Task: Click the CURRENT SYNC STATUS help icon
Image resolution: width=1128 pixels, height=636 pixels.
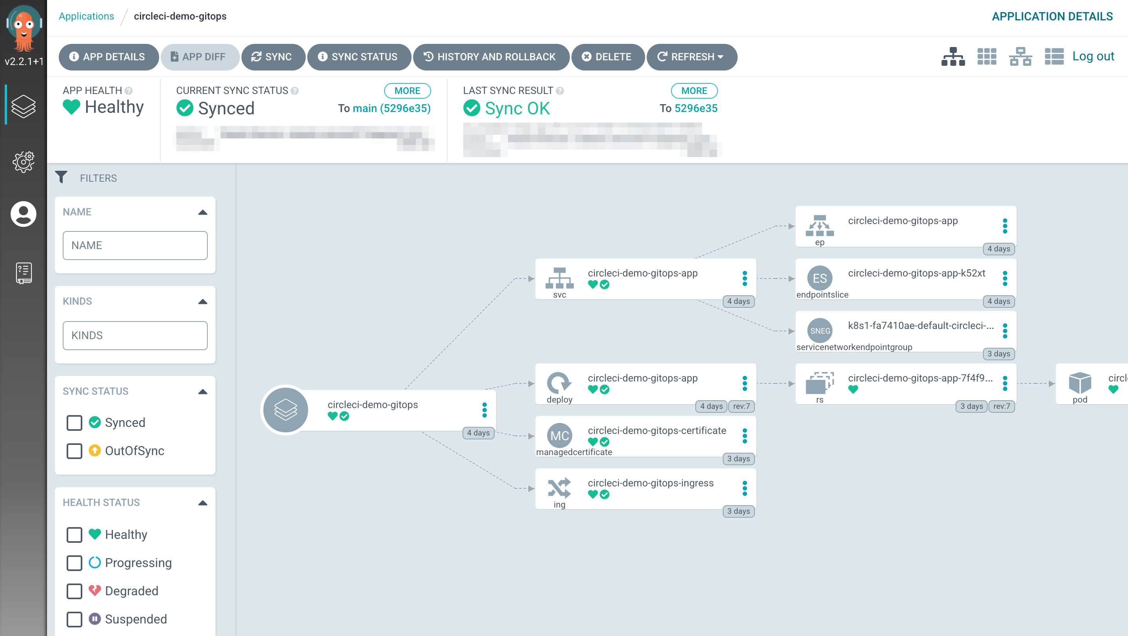Action: pyautogui.click(x=295, y=90)
